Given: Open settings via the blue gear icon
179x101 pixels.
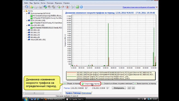Looking at the screenshot, I should click(x=81, y=7).
